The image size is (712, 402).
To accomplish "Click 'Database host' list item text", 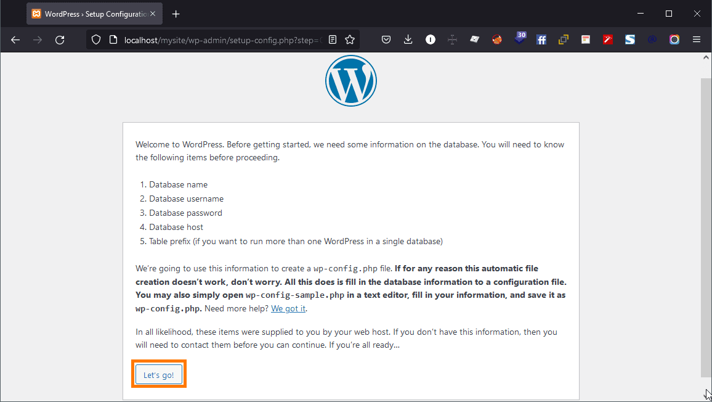I will (176, 227).
